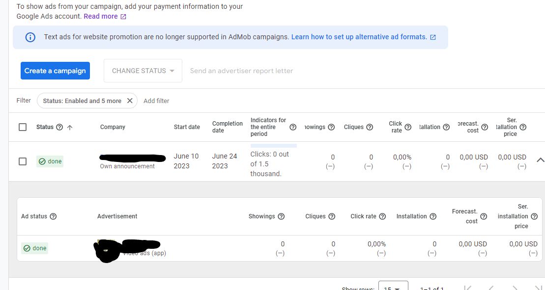Click help icon beside Indicators for entire period
This screenshot has height=290, width=545.
click(293, 127)
